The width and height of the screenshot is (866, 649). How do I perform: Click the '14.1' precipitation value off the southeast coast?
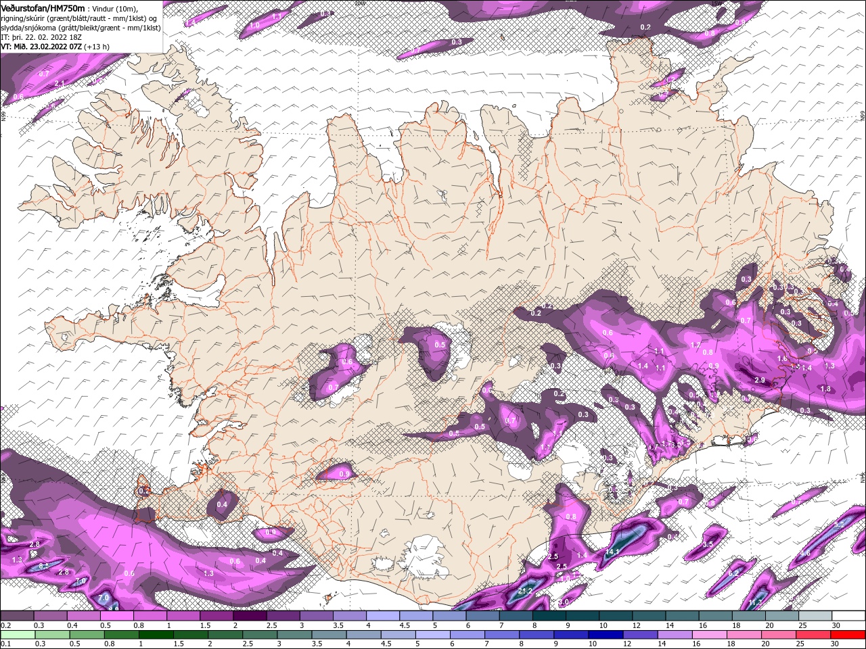612,552
